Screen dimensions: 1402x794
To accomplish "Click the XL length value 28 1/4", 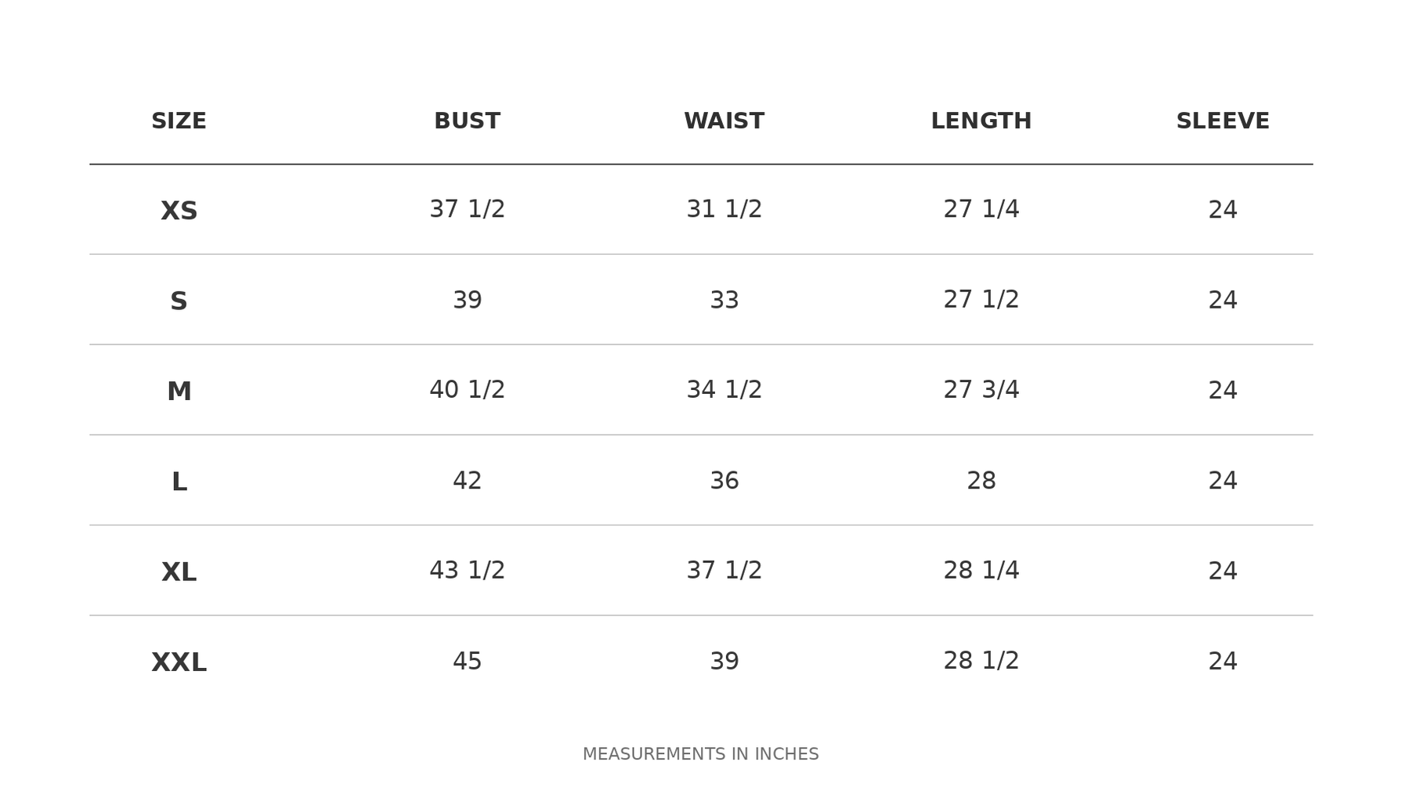I will [981, 570].
